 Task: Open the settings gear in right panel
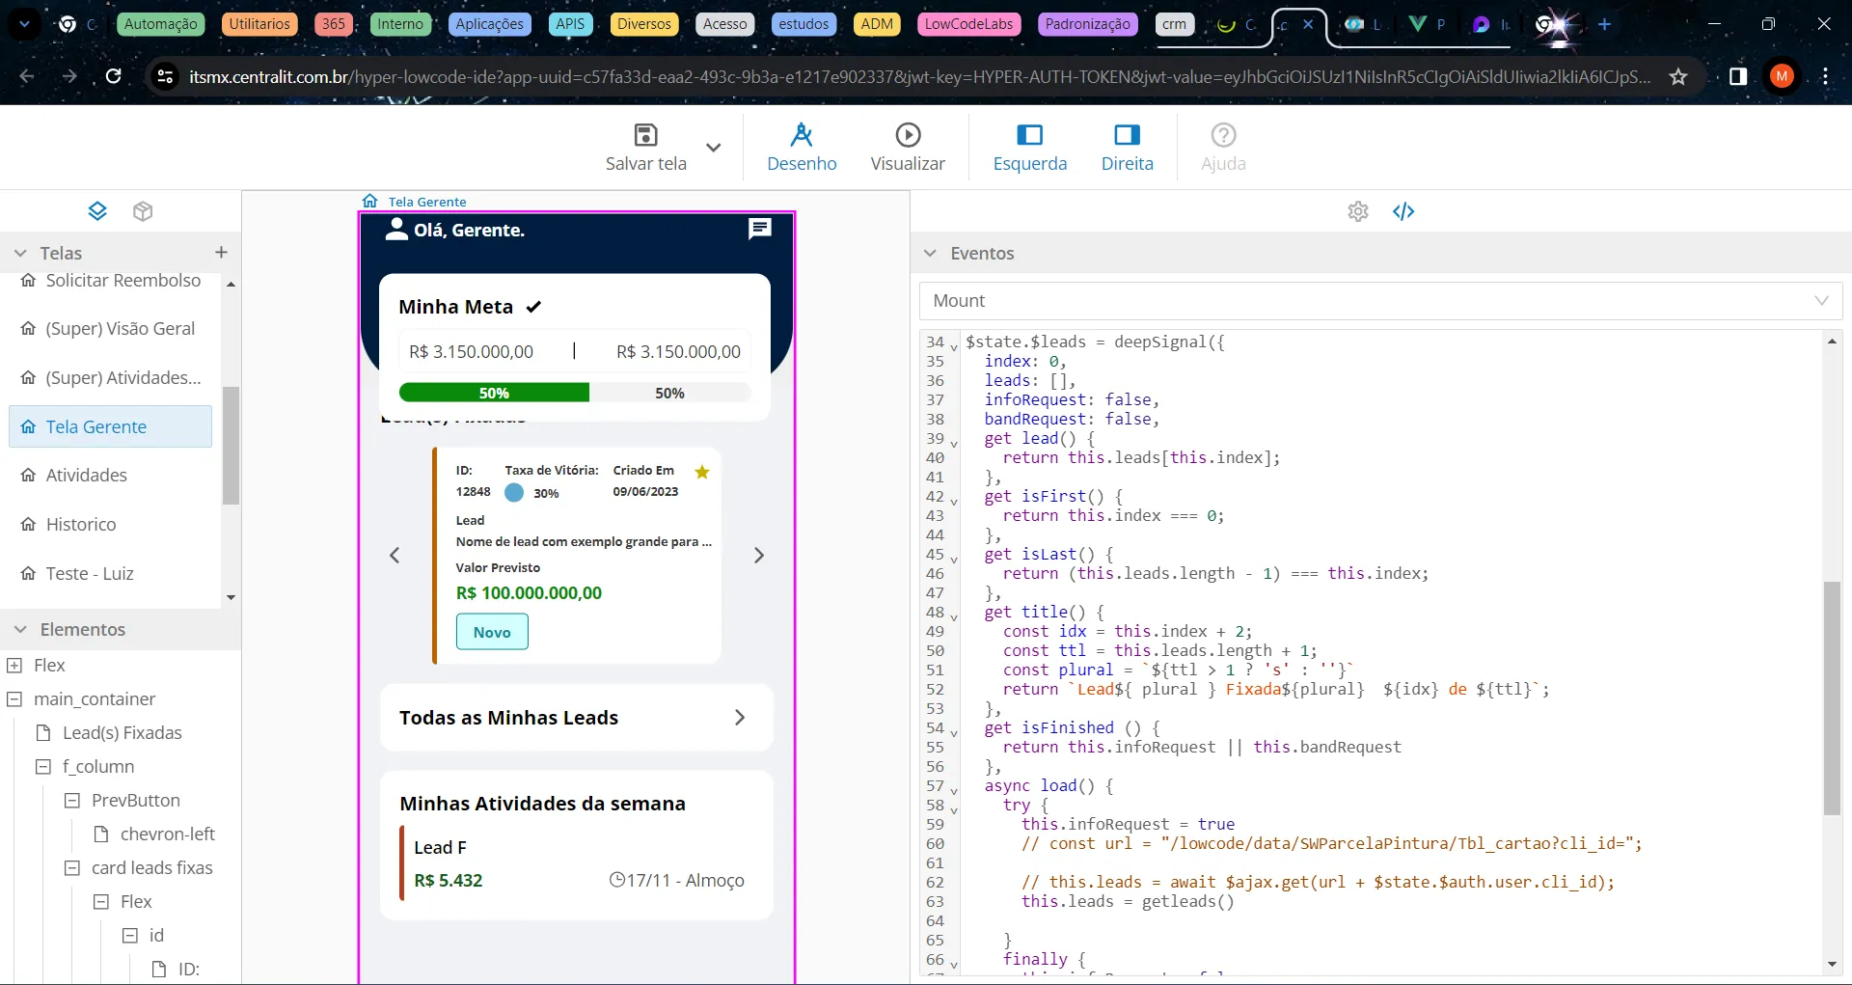point(1358,211)
